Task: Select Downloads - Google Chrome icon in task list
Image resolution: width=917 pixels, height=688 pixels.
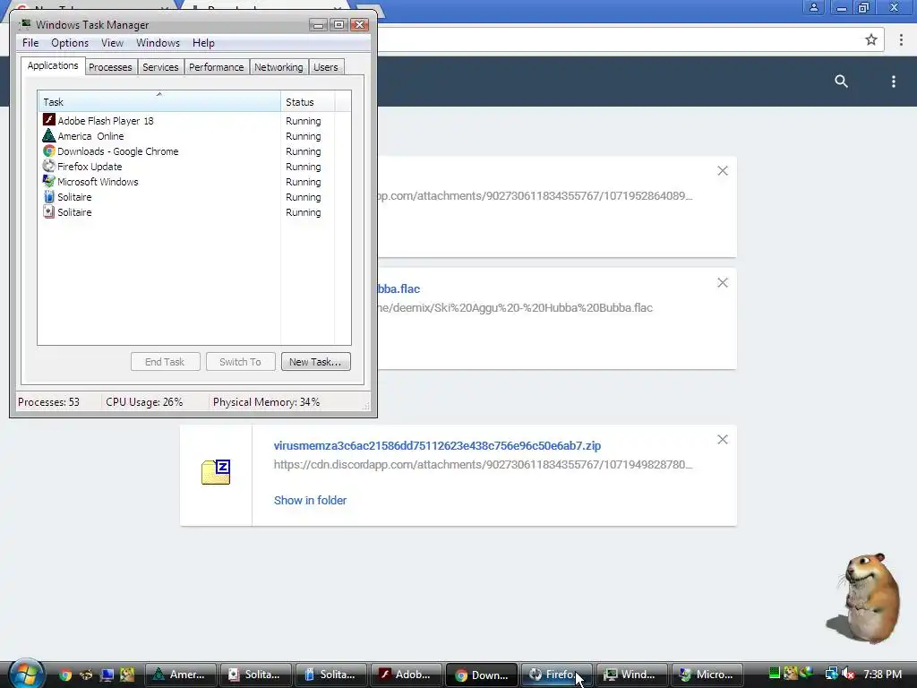Action: [x=49, y=150]
